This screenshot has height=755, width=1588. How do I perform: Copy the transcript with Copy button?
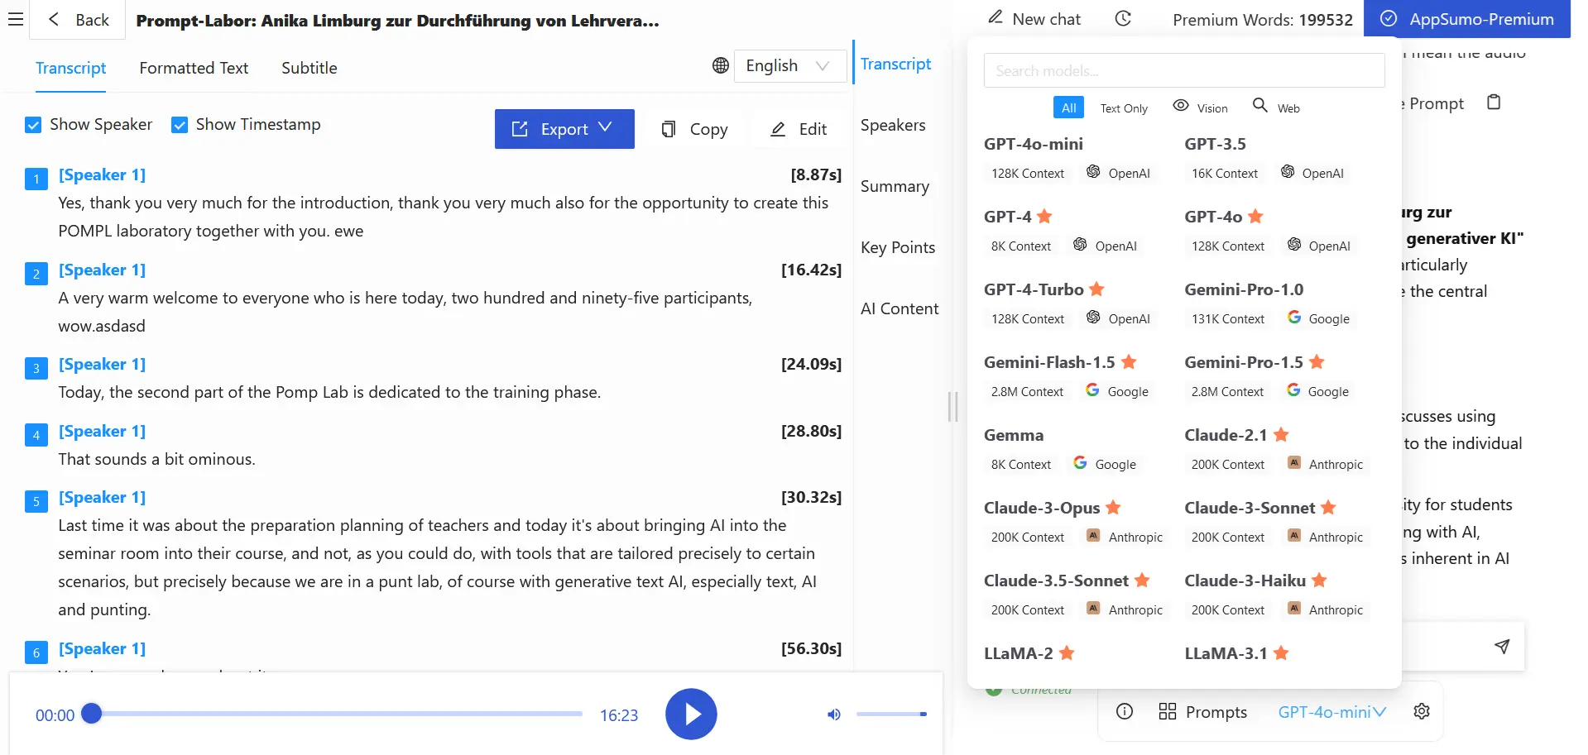pos(695,129)
